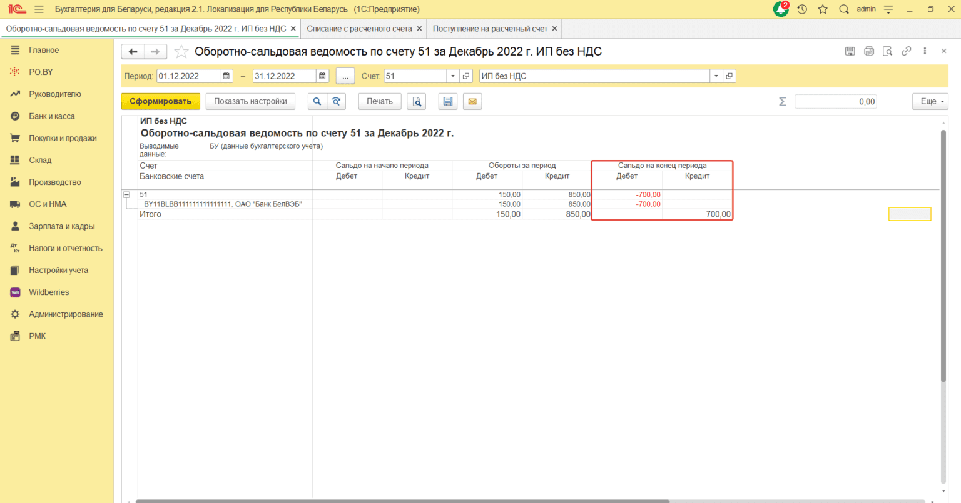Image resolution: width=961 pixels, height=503 pixels.
Task: Select the Оборотно-сальдовая ведомость tab
Action: point(146,29)
